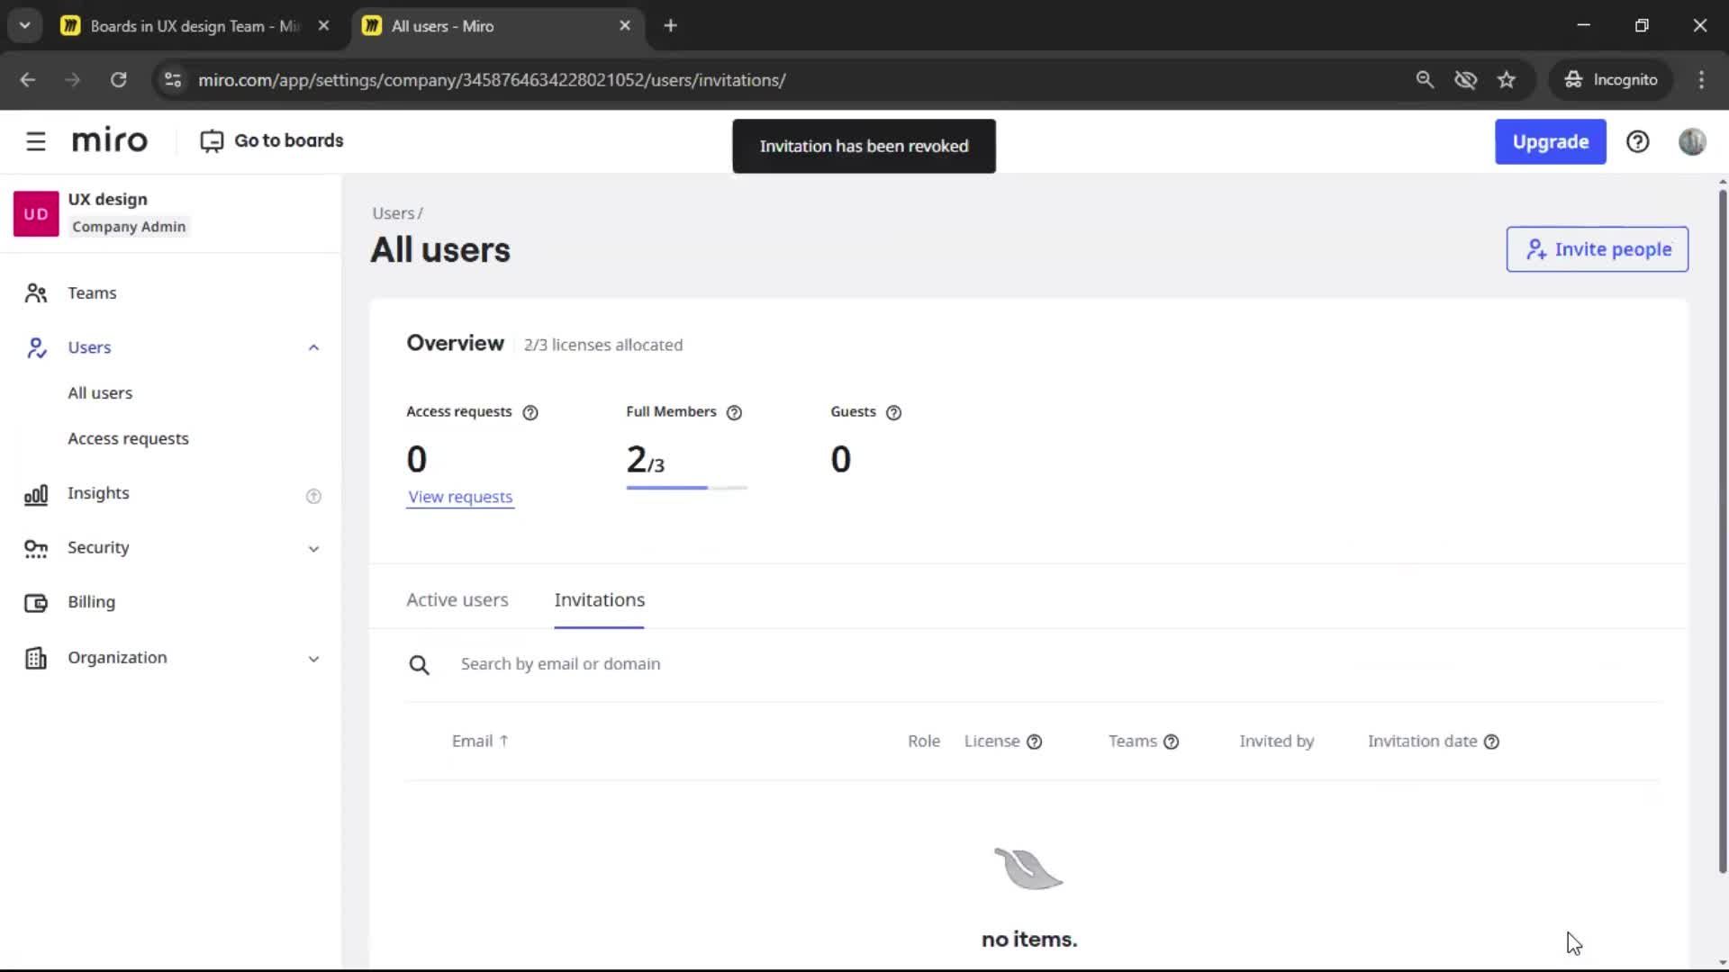Click the UD company avatar

tap(36, 213)
